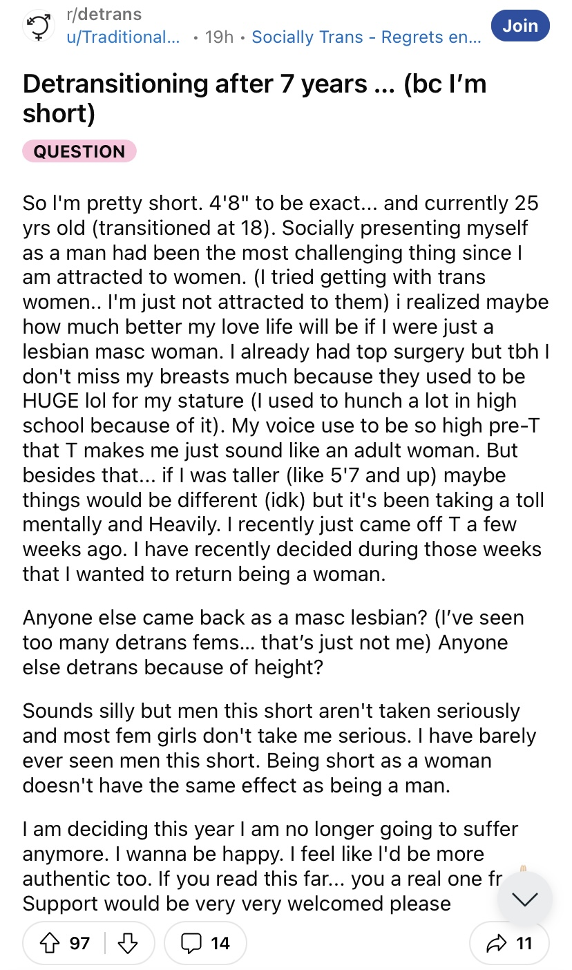Tap the 14 comments count button
The image size is (572, 970).
coord(204,942)
